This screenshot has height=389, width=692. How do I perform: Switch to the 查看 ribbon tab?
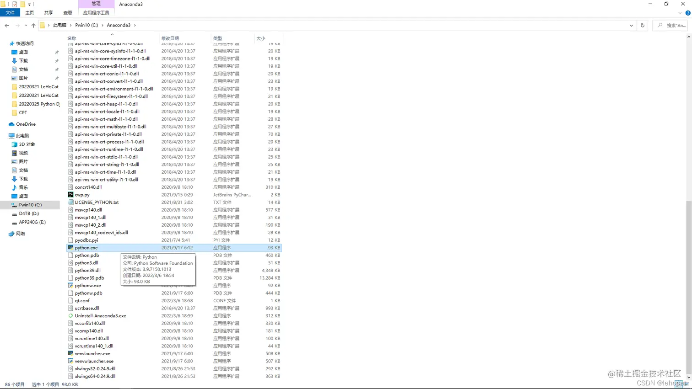point(68,13)
